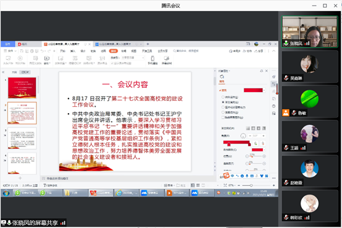Select slide 3 thumbnail
This screenshot has height=228, width=342.
point(22,138)
